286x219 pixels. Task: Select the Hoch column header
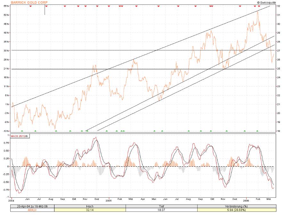(90, 206)
